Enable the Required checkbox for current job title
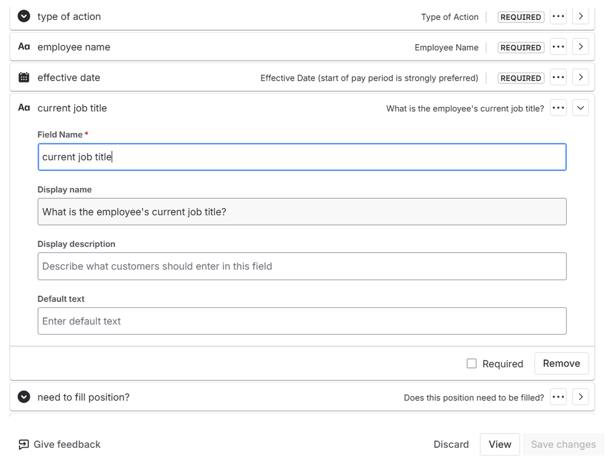605x461 pixels. click(x=472, y=364)
